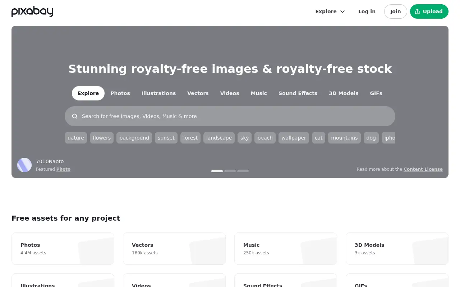Switch to the Photos tab
This screenshot has width=460, height=287.
(x=120, y=93)
